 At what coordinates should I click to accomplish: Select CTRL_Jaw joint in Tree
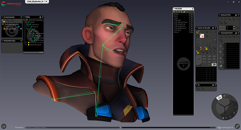pos(38,36)
